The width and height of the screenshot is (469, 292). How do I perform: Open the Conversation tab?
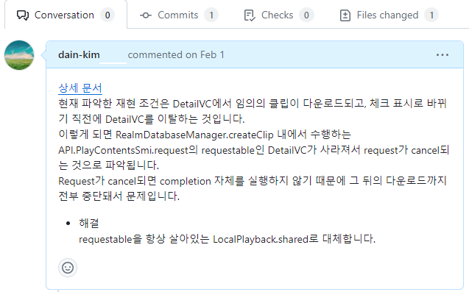pos(66,15)
